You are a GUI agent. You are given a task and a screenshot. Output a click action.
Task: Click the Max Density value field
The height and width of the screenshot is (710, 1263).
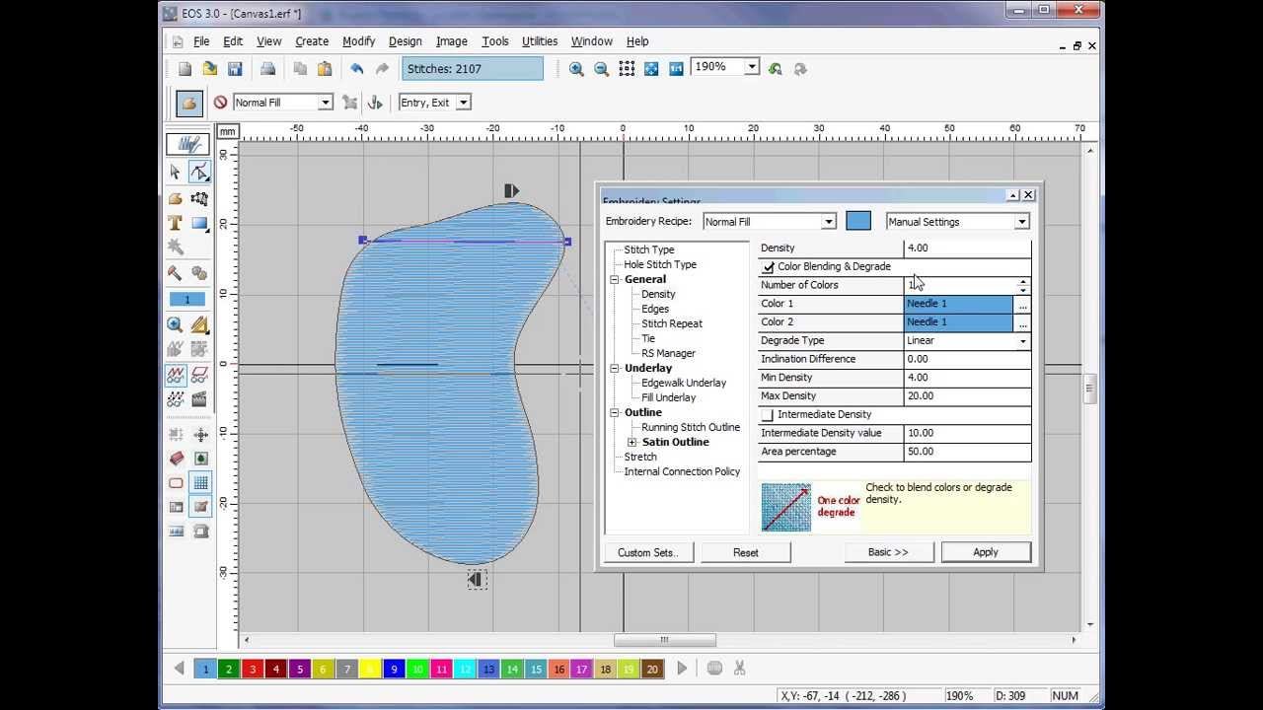click(x=966, y=396)
